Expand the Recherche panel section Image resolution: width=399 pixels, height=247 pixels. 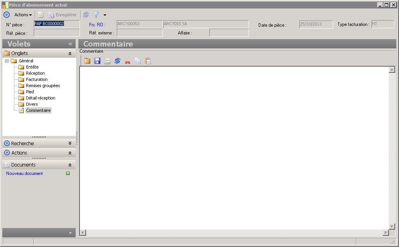(70, 143)
